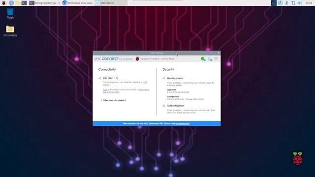Launch the terminal from the taskbar launcher
Viewport: 315px width, 177px height.
(x=24, y=3)
